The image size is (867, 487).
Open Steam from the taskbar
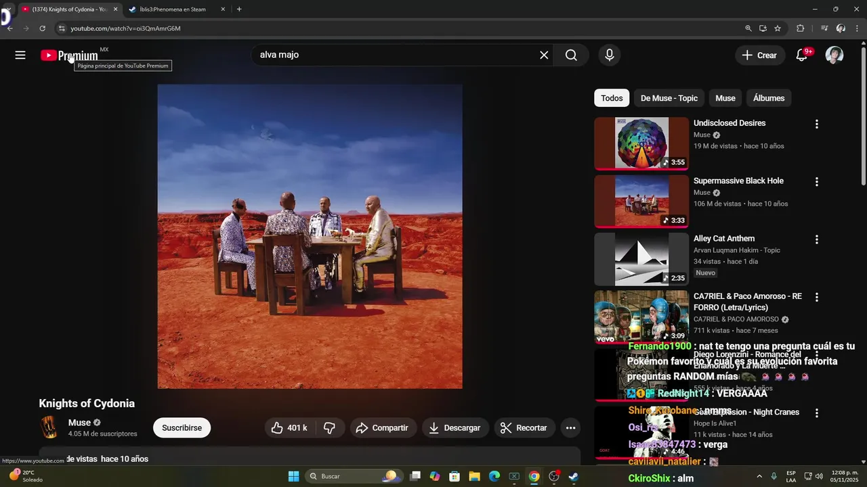(x=573, y=476)
